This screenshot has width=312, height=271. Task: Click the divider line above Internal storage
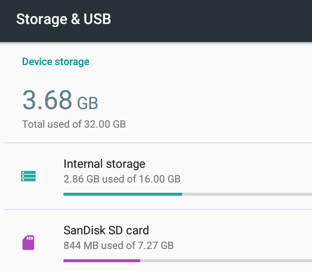(158, 143)
